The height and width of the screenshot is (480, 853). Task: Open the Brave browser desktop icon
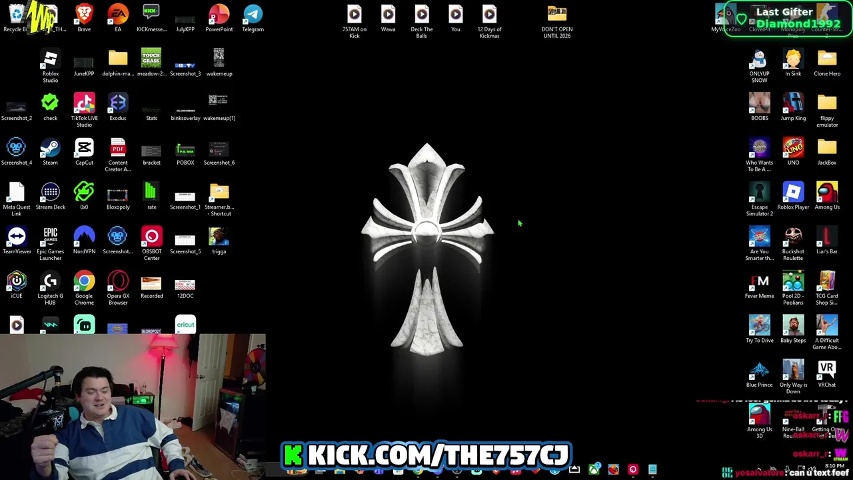pos(84,18)
